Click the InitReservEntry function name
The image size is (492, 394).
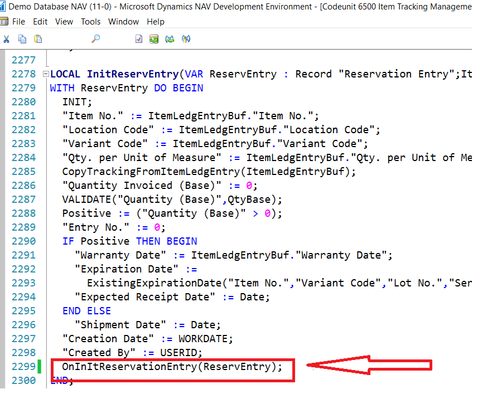(x=133, y=74)
